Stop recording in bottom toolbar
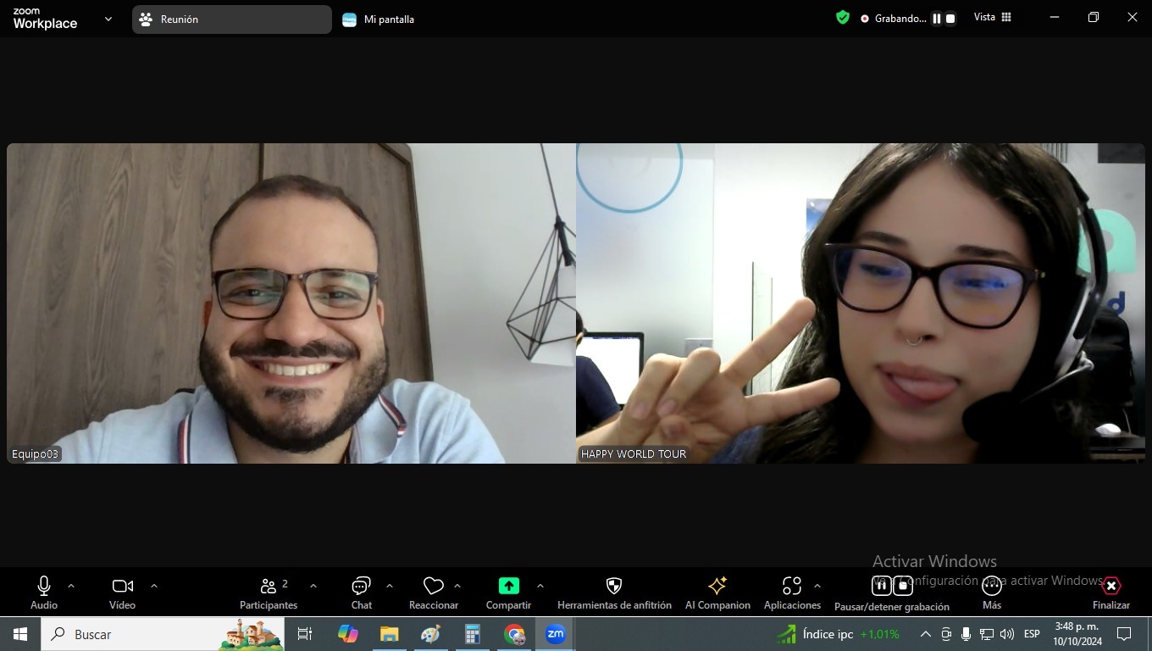The image size is (1152, 651). (903, 586)
